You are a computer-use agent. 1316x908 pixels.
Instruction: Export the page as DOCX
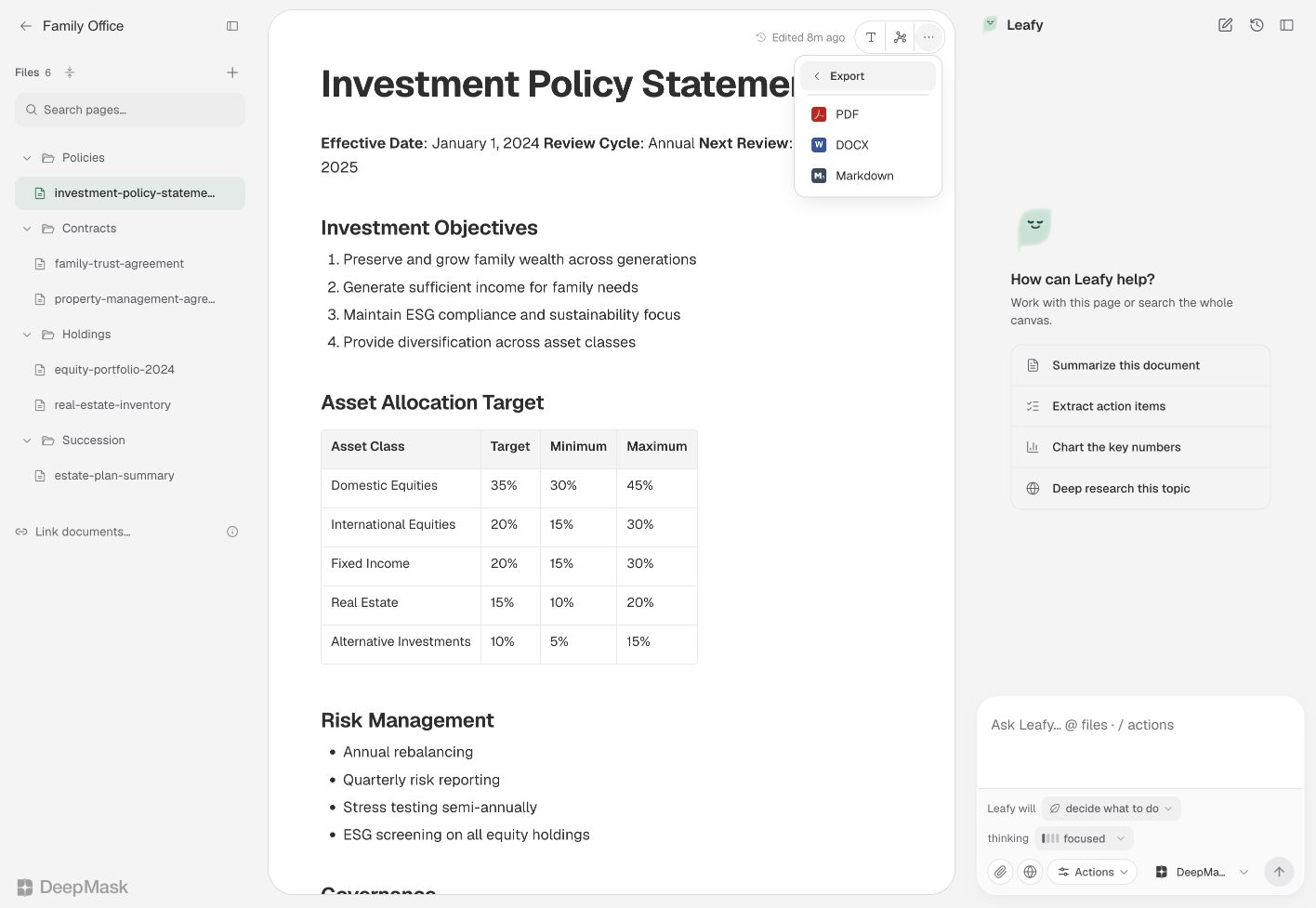tap(868, 145)
